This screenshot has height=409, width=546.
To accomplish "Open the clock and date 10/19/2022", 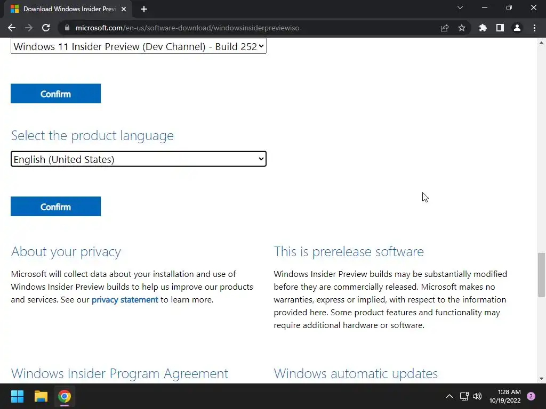I will 505,396.
